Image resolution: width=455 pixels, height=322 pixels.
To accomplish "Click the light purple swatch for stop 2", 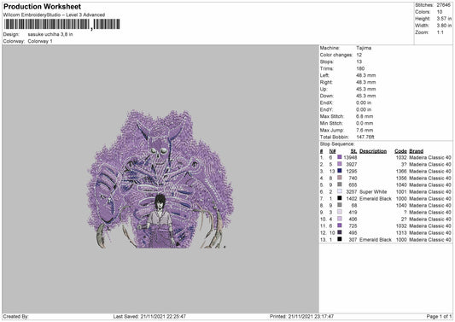I will click(339, 164).
